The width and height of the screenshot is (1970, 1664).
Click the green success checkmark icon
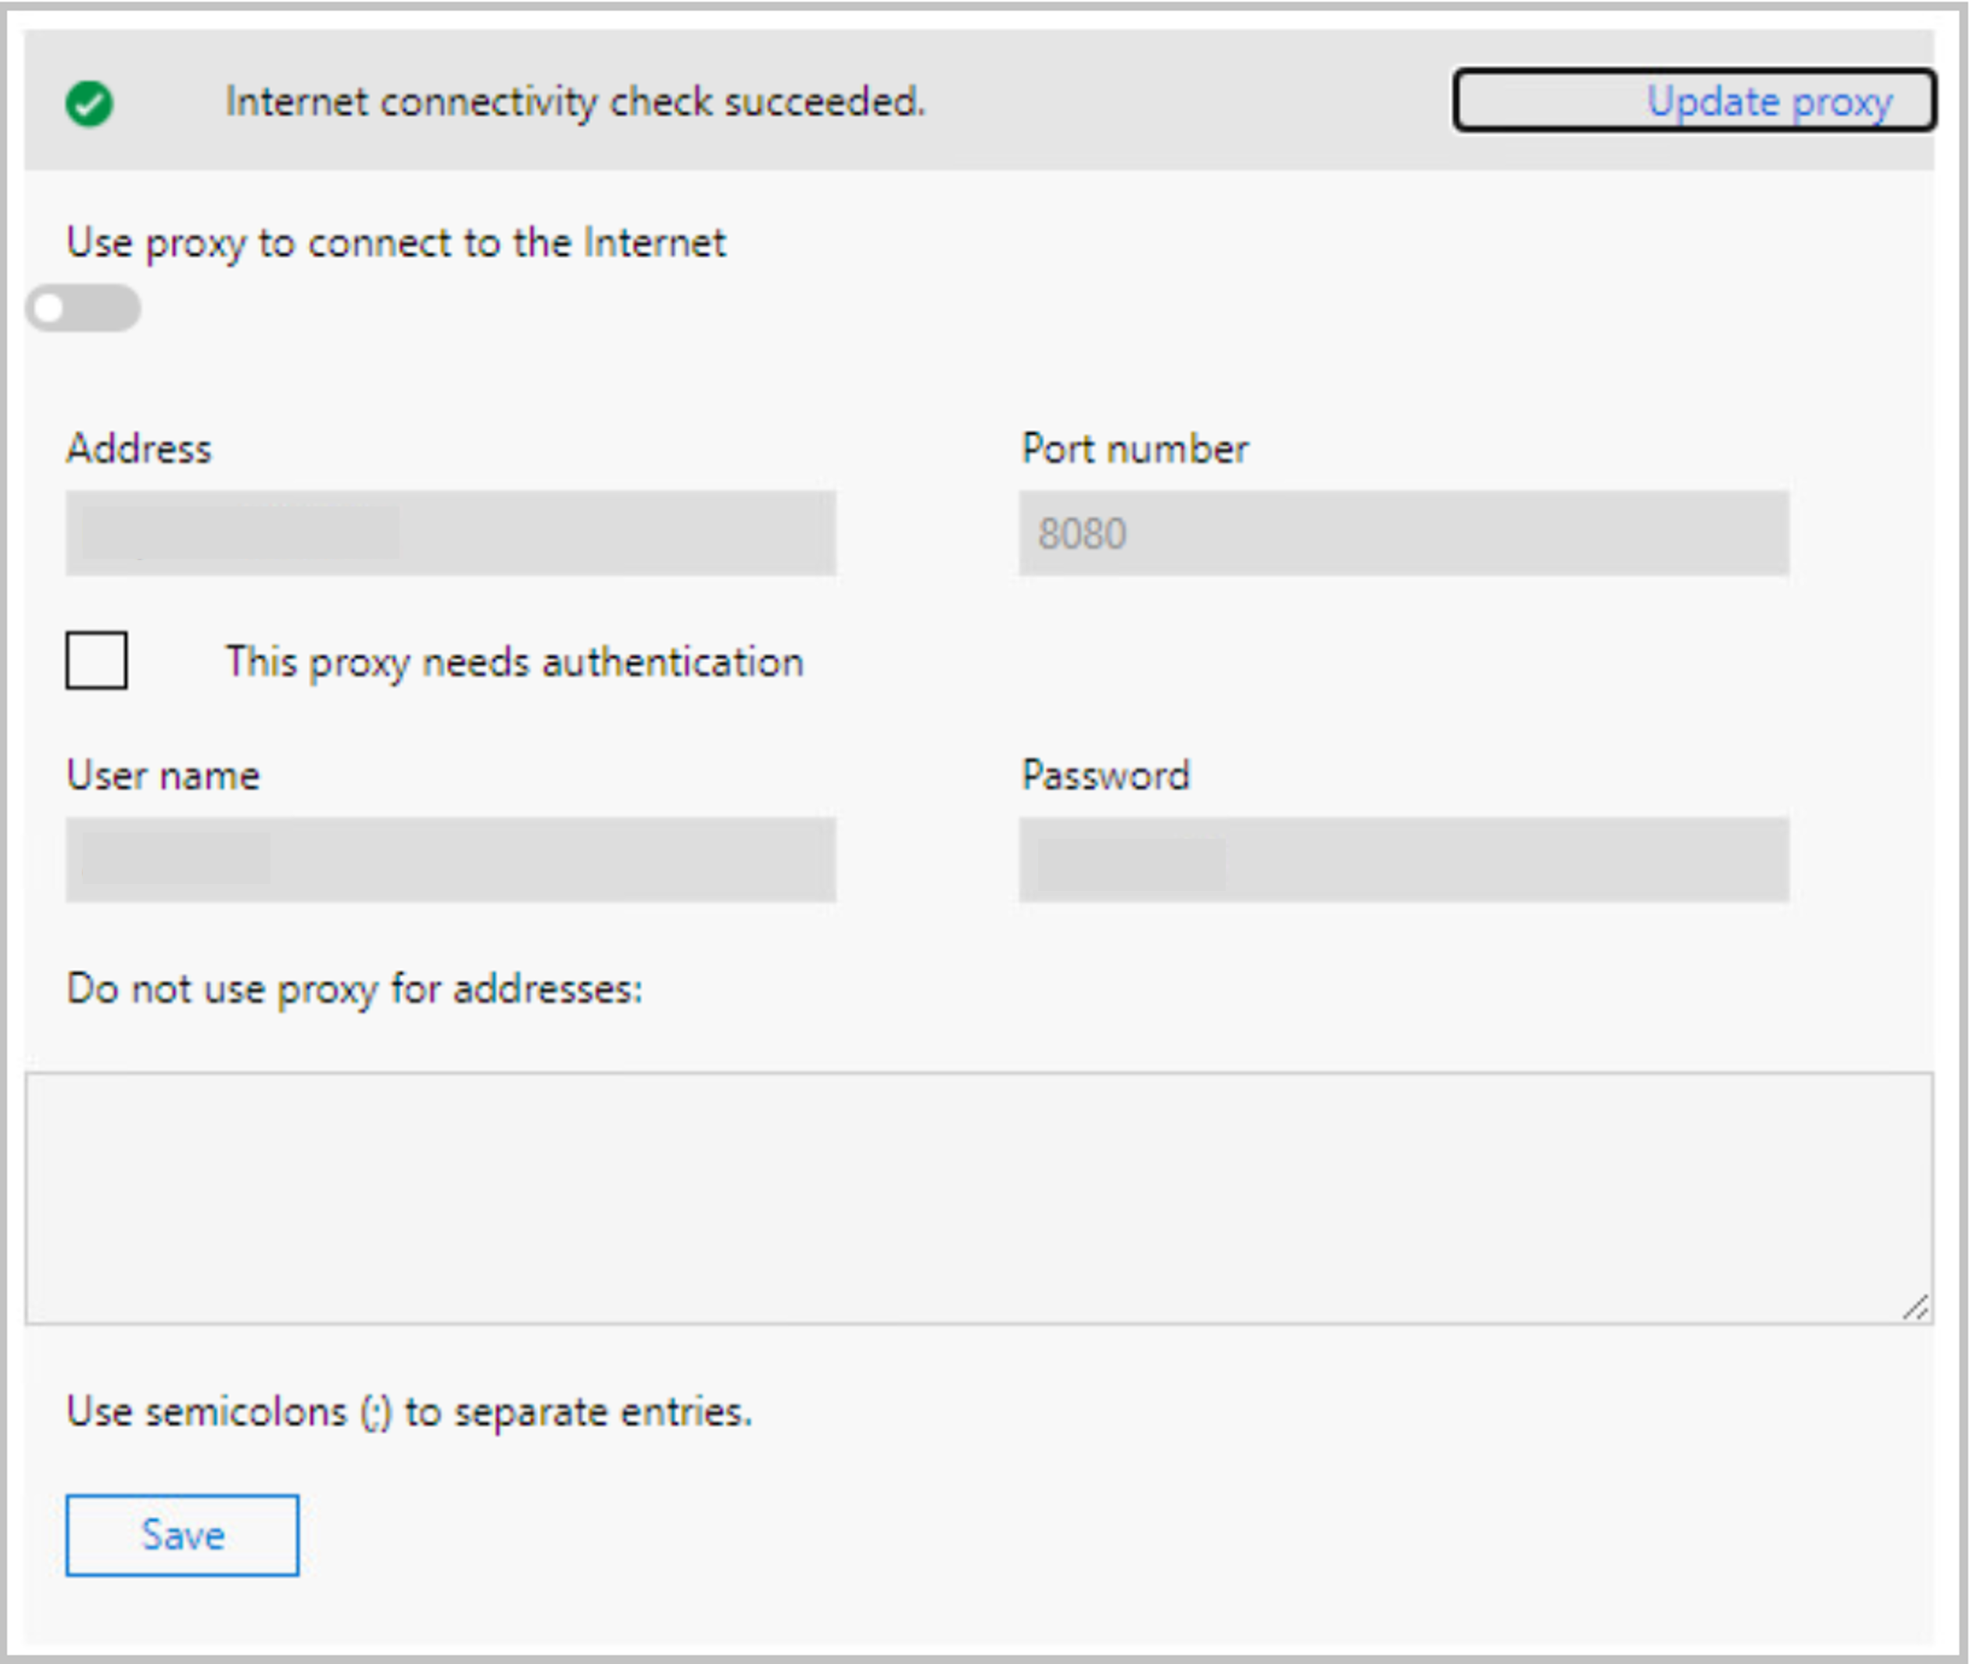point(90,103)
